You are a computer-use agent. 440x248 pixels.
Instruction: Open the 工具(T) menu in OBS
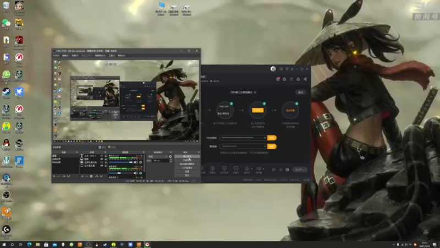112,56
